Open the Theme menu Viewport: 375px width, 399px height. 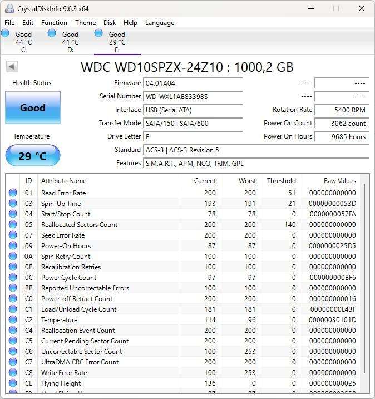[86, 23]
